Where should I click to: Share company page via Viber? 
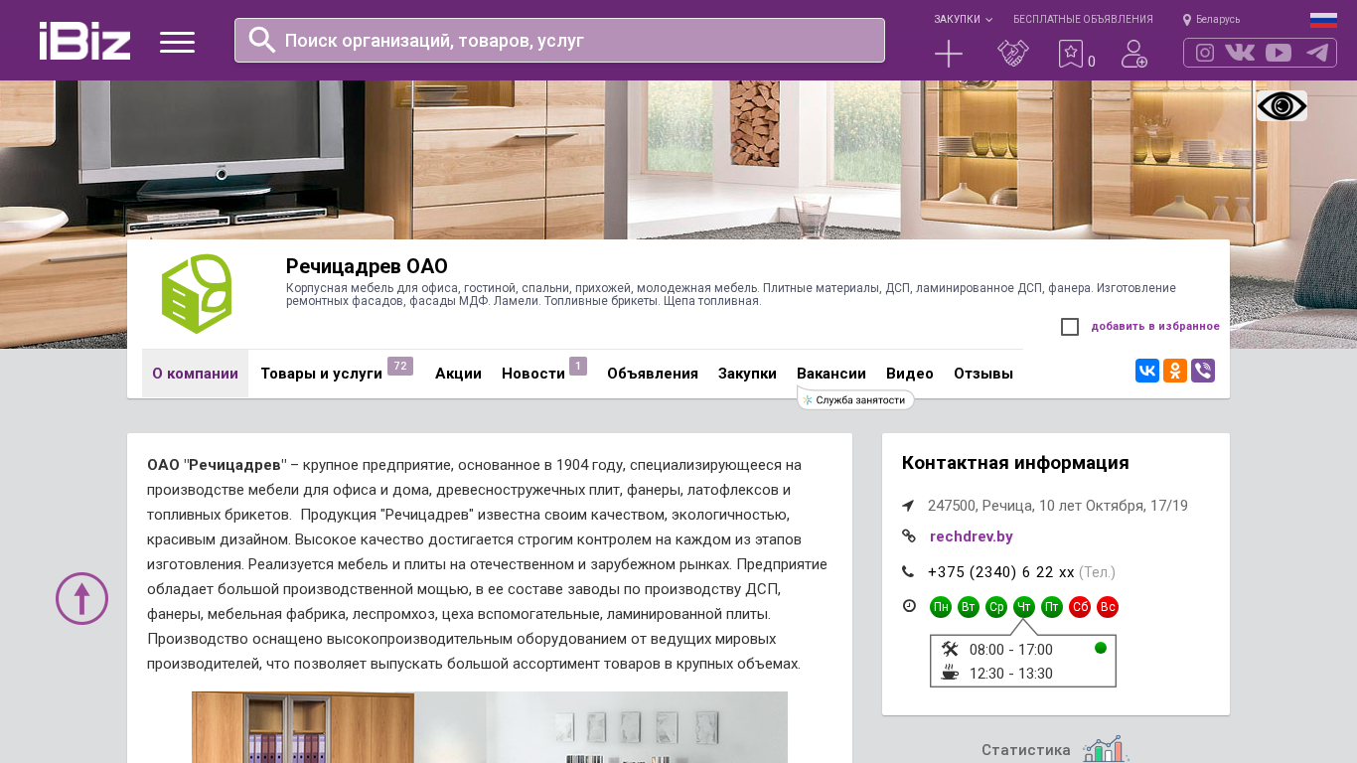1203,371
